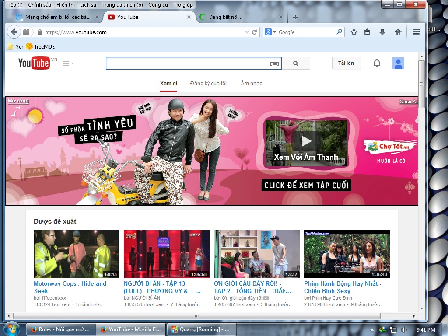
Task: Open the tab groups icon beside the back button
Action: click(26, 32)
